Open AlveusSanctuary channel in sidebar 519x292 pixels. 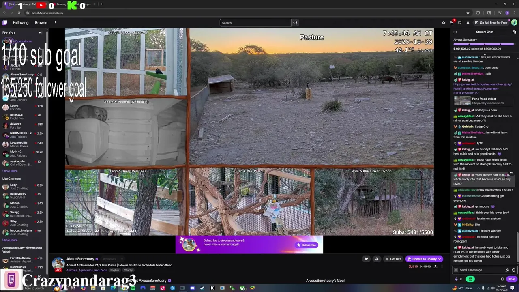(24, 77)
